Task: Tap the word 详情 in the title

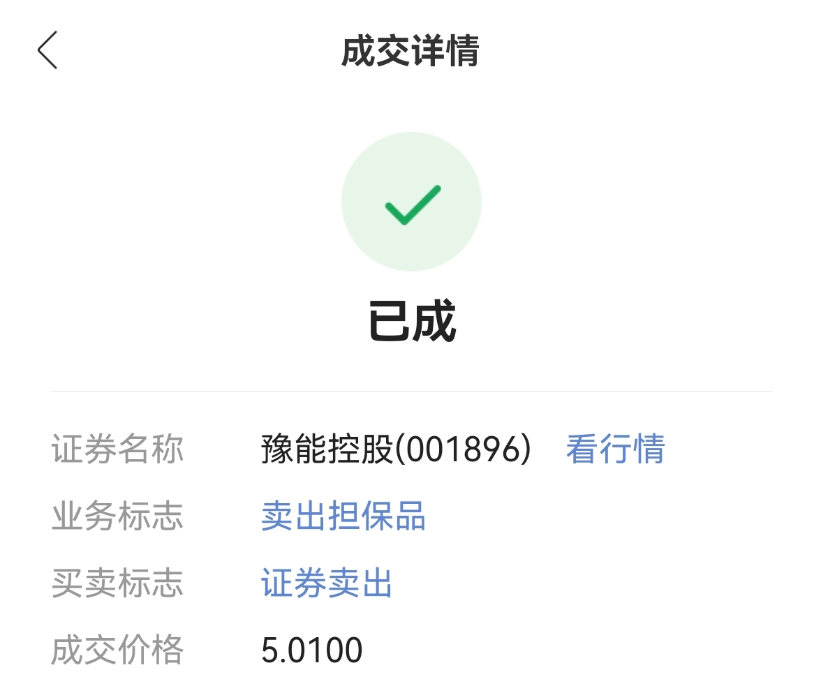Action: pyautogui.click(x=444, y=51)
